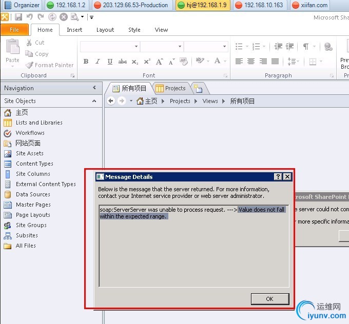Image resolution: width=349 pixels, height=324 pixels.
Task: Click the server message text box
Action: 194,246
